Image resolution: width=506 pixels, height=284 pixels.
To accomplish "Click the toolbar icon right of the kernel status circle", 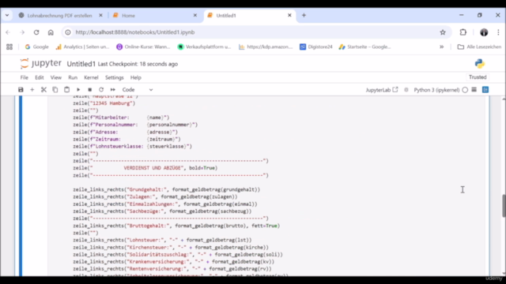I will pyautogui.click(x=474, y=90).
